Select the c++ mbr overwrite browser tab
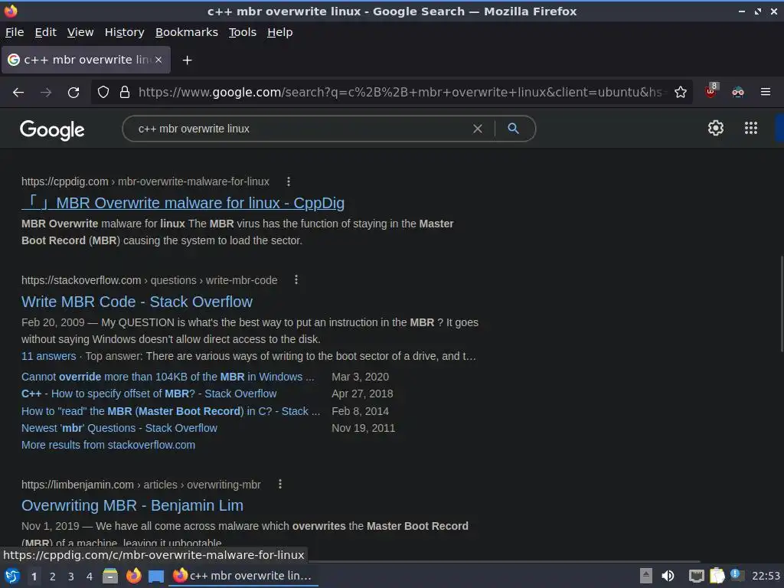The image size is (784, 588). [x=86, y=60]
